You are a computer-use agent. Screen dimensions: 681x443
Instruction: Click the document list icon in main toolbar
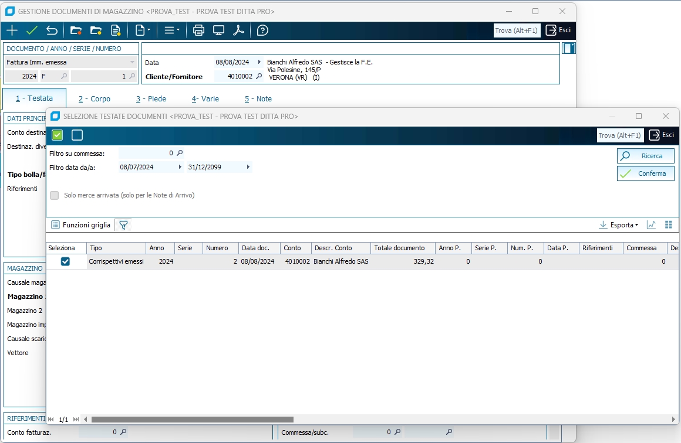coord(116,30)
